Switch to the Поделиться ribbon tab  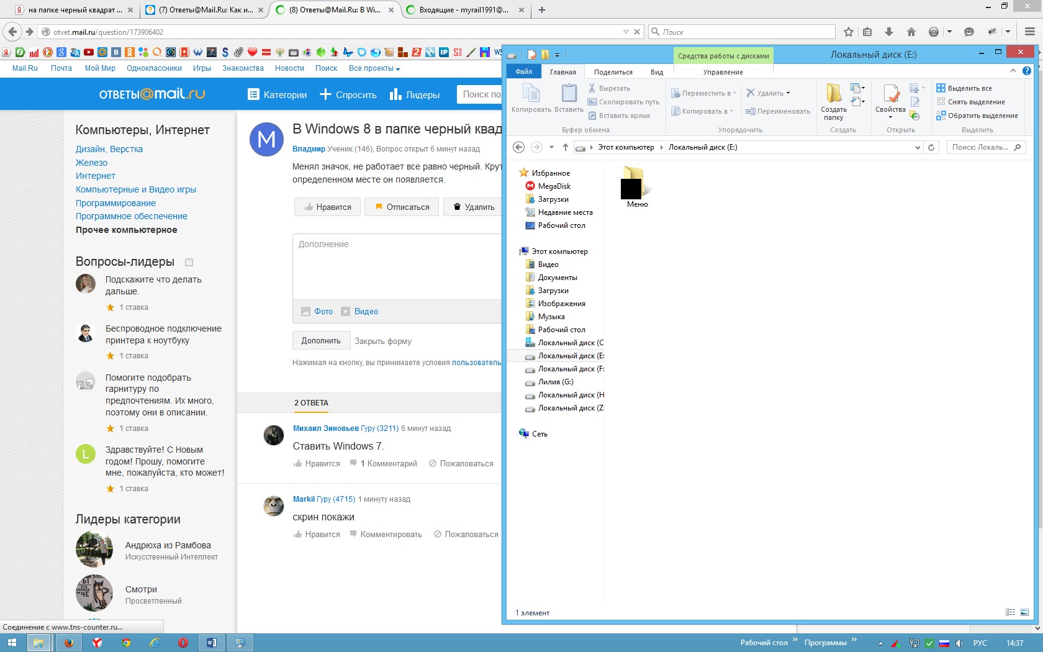click(613, 72)
